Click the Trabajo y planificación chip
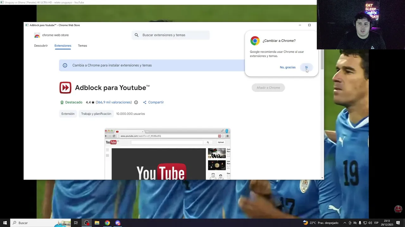This screenshot has height=227, width=405. pos(96,114)
